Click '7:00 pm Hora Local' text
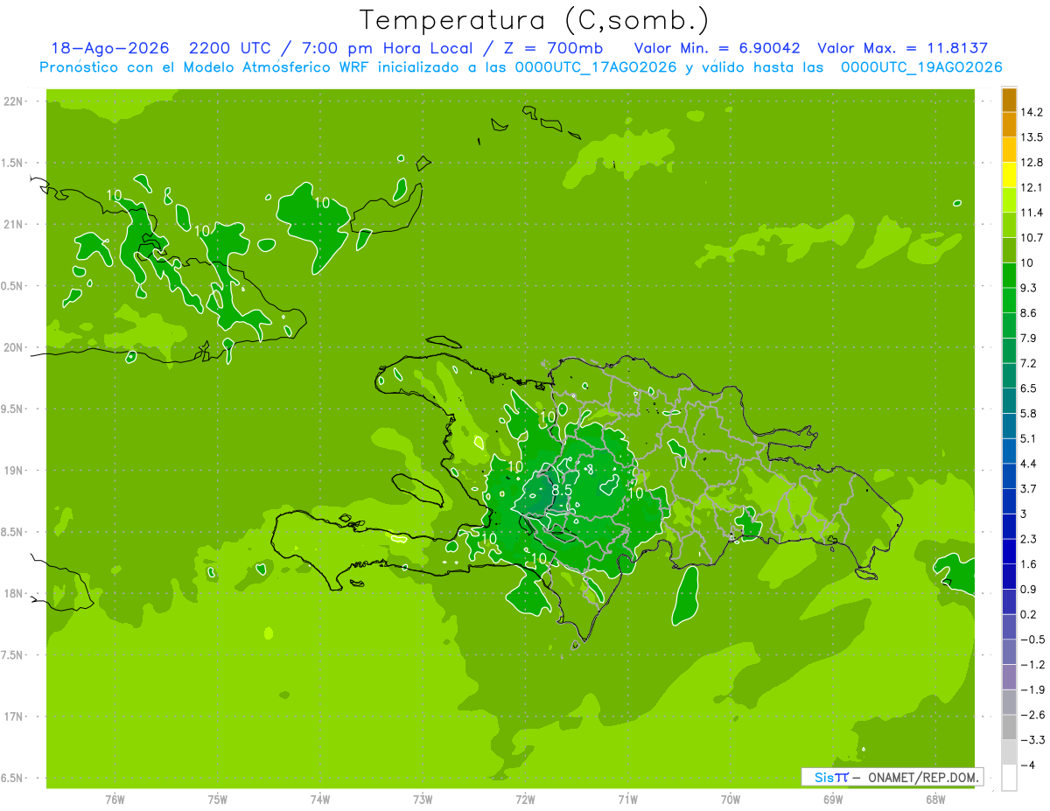The image size is (1050, 811). tap(388, 48)
